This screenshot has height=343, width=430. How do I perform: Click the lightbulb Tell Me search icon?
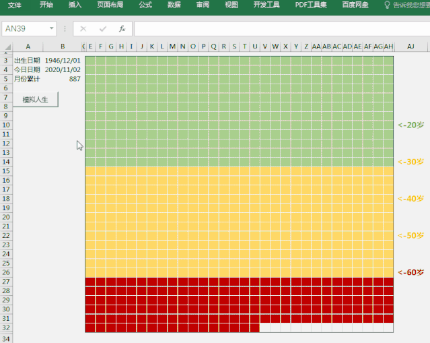click(387, 5)
